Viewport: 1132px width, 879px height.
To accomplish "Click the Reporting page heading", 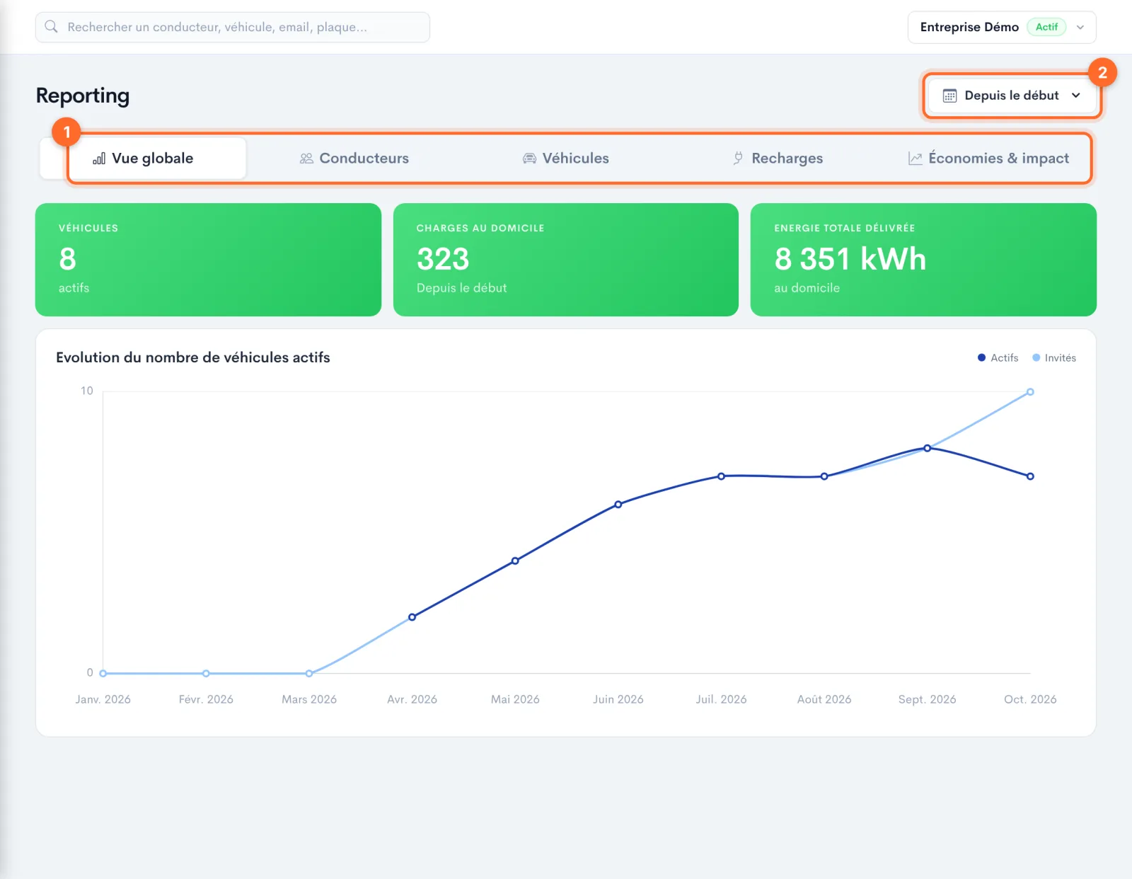I will pyautogui.click(x=83, y=96).
